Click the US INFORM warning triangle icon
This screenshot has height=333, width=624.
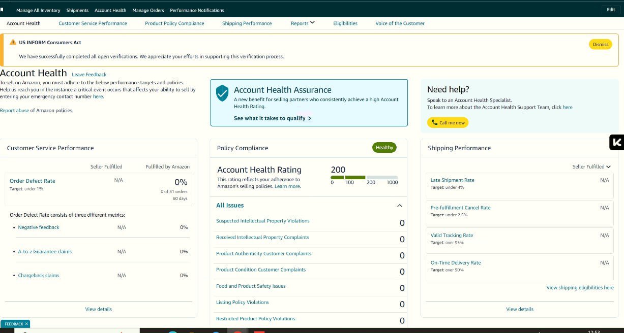tap(13, 42)
